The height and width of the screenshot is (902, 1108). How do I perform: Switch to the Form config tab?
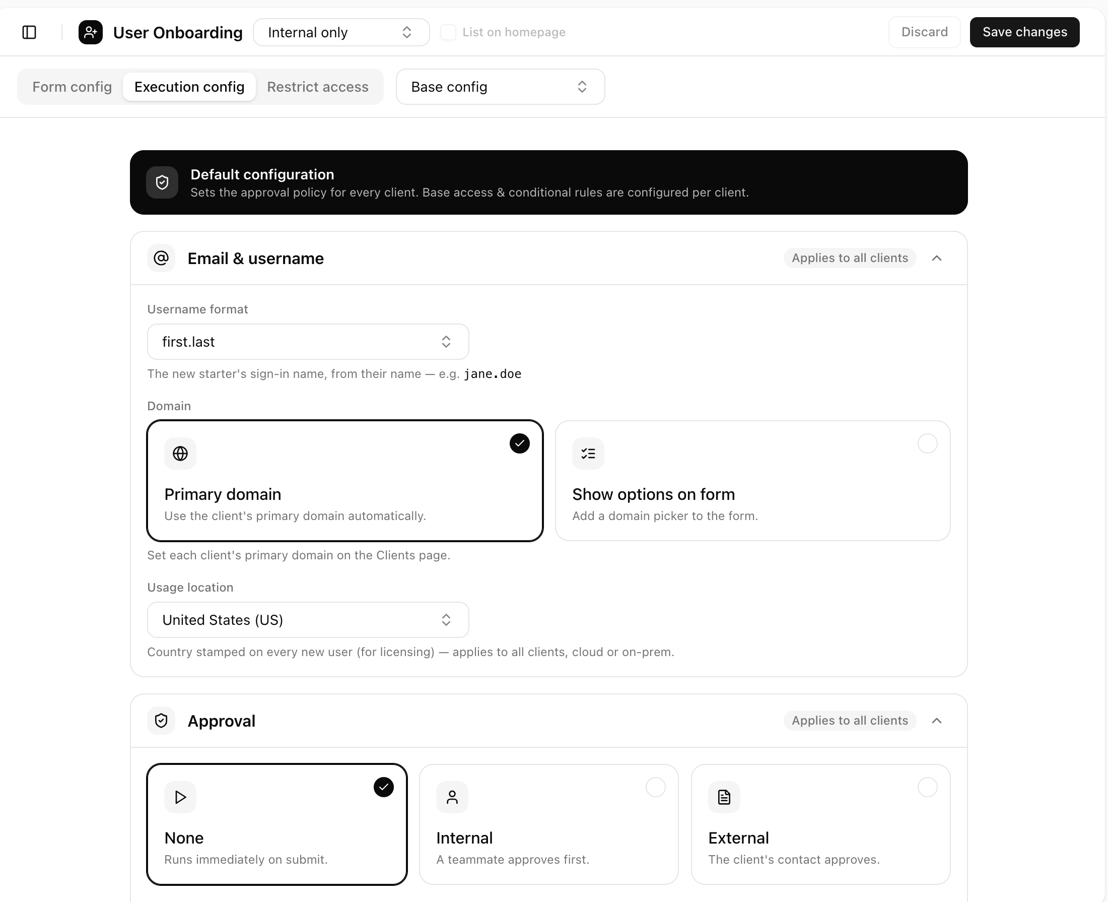tap(72, 87)
